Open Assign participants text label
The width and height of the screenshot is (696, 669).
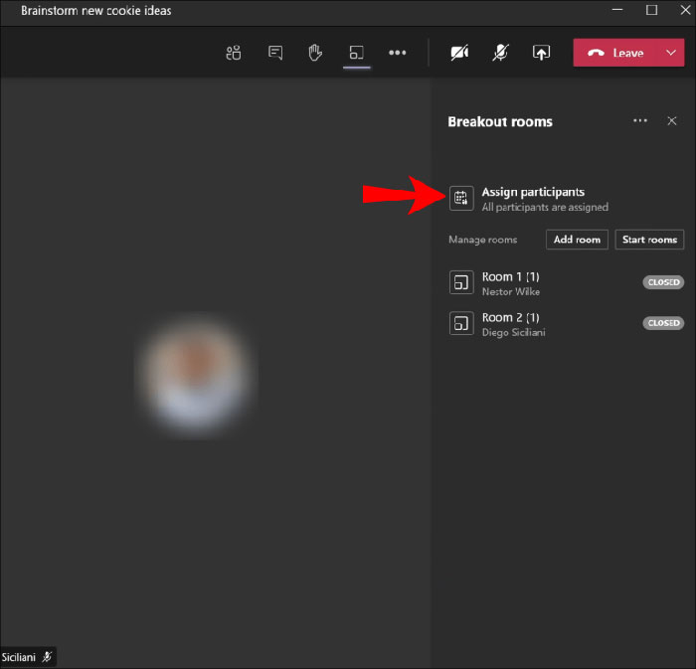tap(533, 192)
